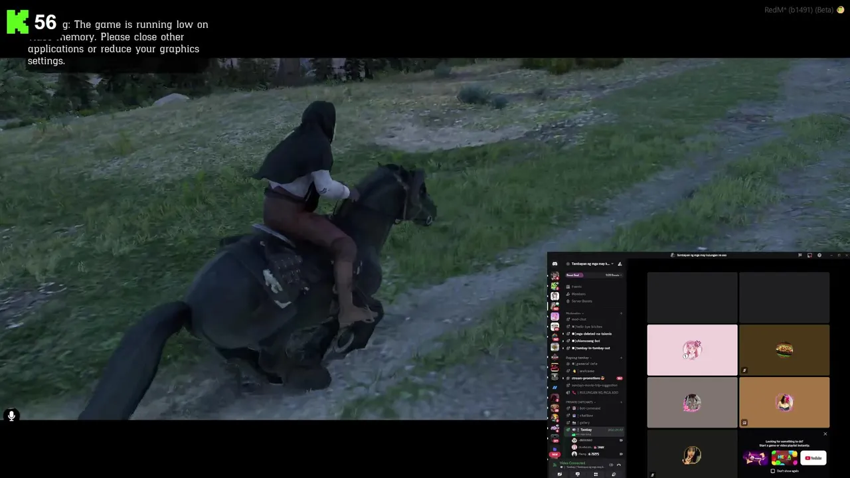Image resolution: width=850 pixels, height=478 pixels.
Task: Select the Tambay voice channel
Action: (x=594, y=430)
